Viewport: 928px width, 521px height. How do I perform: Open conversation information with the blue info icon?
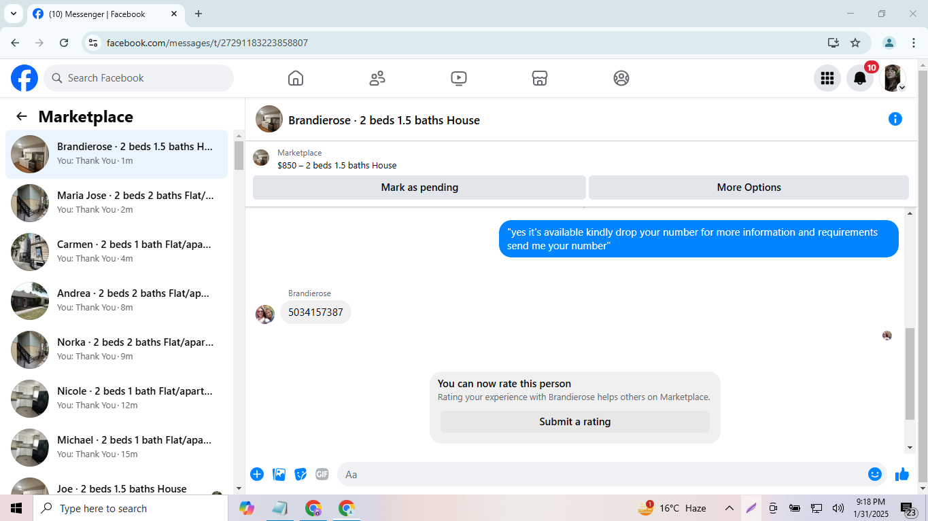(895, 120)
